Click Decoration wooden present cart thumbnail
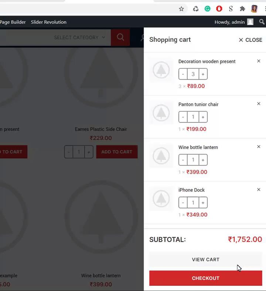The height and width of the screenshot is (291, 266). click(x=161, y=70)
